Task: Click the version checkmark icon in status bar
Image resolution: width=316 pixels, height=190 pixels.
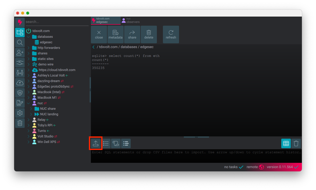Action: point(296,167)
